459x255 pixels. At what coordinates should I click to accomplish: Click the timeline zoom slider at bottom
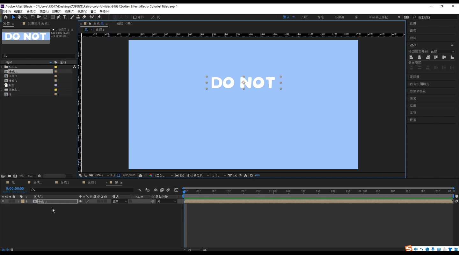pyautogui.click(x=195, y=250)
